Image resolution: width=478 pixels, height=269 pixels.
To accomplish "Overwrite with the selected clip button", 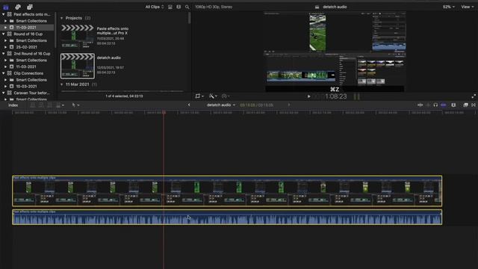I will (x=60, y=105).
